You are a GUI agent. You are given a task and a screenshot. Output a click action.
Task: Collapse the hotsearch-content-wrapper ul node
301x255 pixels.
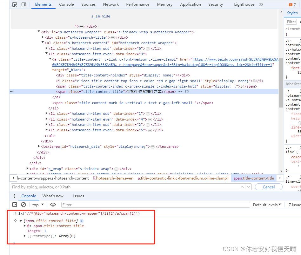43,43
